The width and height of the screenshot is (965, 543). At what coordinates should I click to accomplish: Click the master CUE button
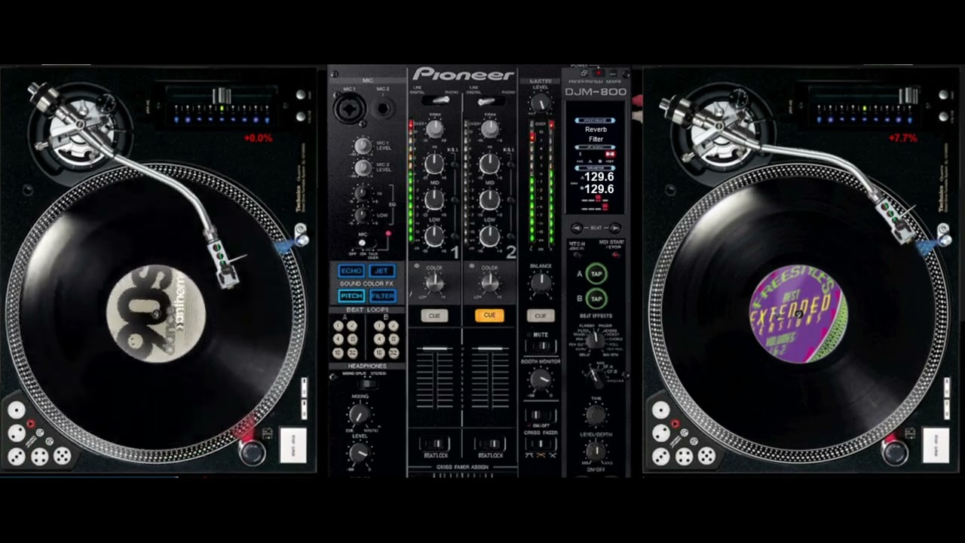pyautogui.click(x=540, y=315)
